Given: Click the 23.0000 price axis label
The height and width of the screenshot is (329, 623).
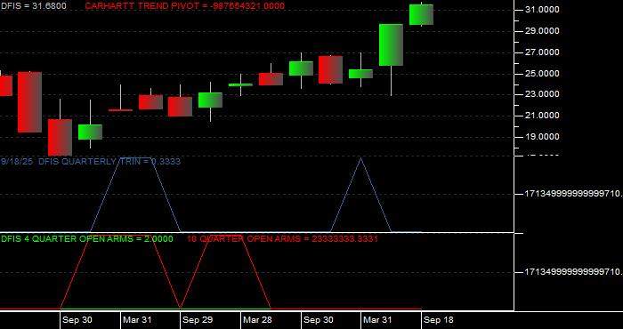Looking at the screenshot, I should (542, 94).
